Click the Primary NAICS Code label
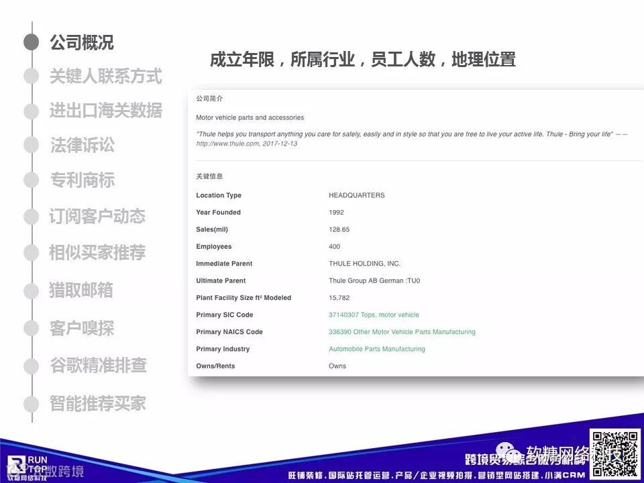Screen dimensions: 644x483 229,332
